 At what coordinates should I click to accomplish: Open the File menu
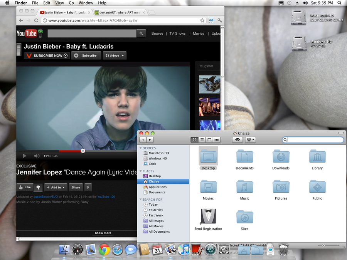[35, 3]
